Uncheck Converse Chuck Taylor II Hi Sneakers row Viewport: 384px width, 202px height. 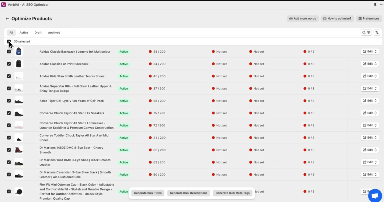pyautogui.click(x=9, y=113)
